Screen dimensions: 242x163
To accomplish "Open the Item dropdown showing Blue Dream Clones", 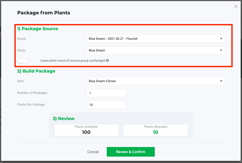I will pyautogui.click(x=156, y=81).
